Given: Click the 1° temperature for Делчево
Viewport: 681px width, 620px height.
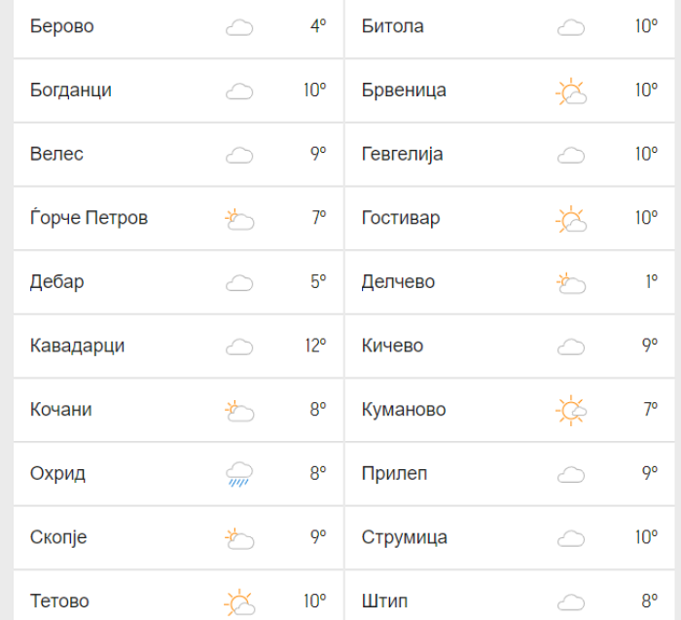Looking at the screenshot, I should (x=652, y=281).
